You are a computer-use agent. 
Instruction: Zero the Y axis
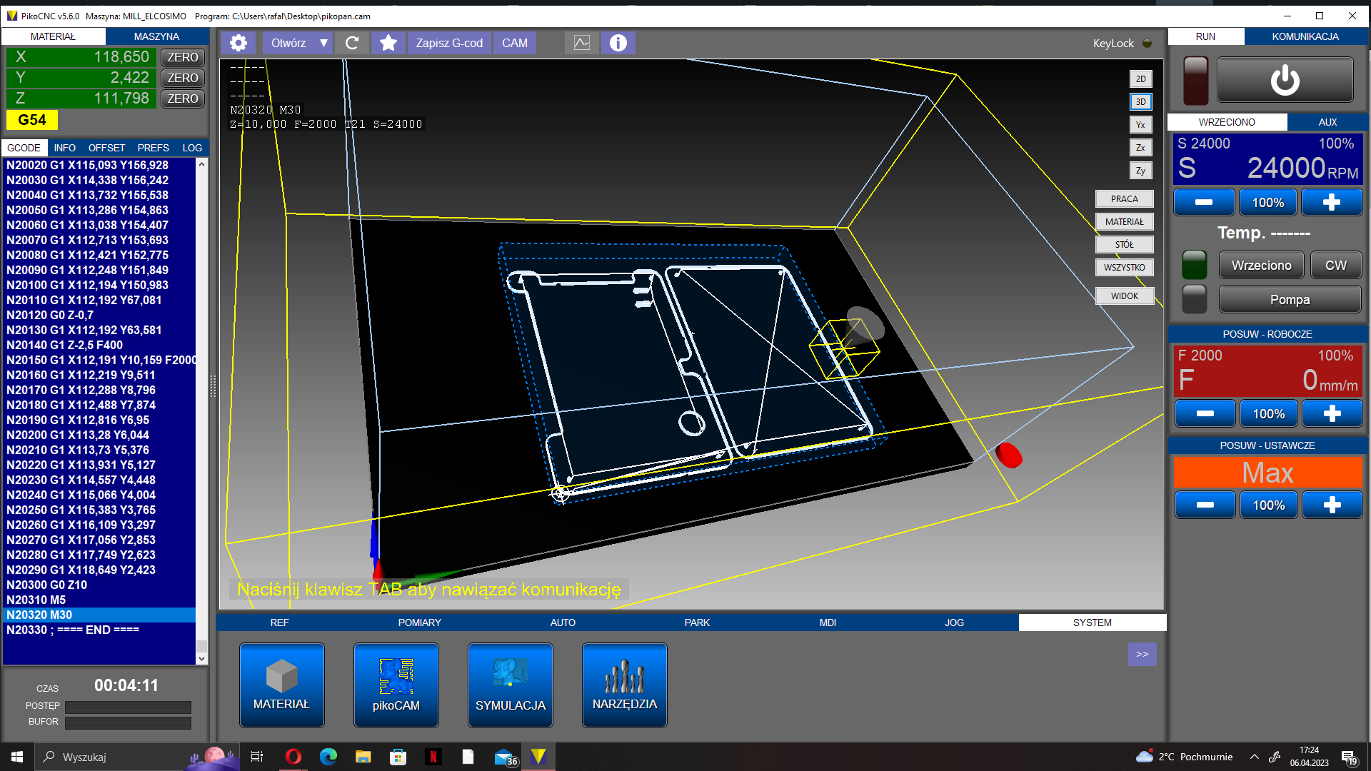coord(183,78)
